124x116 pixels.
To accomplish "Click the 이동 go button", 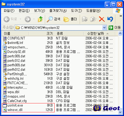I will pyautogui.click(x=115, y=28).
